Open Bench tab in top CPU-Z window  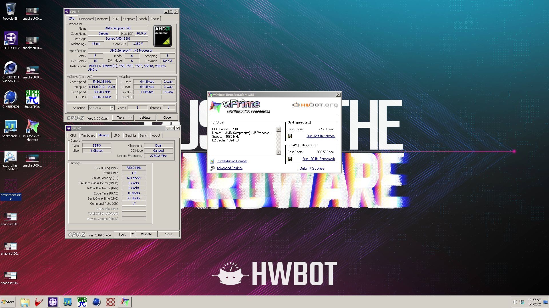coord(142,19)
